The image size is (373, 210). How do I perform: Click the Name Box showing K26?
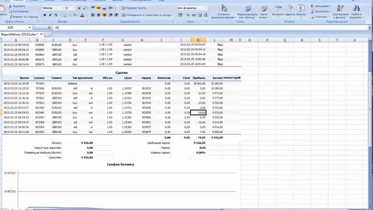click(x=14, y=27)
